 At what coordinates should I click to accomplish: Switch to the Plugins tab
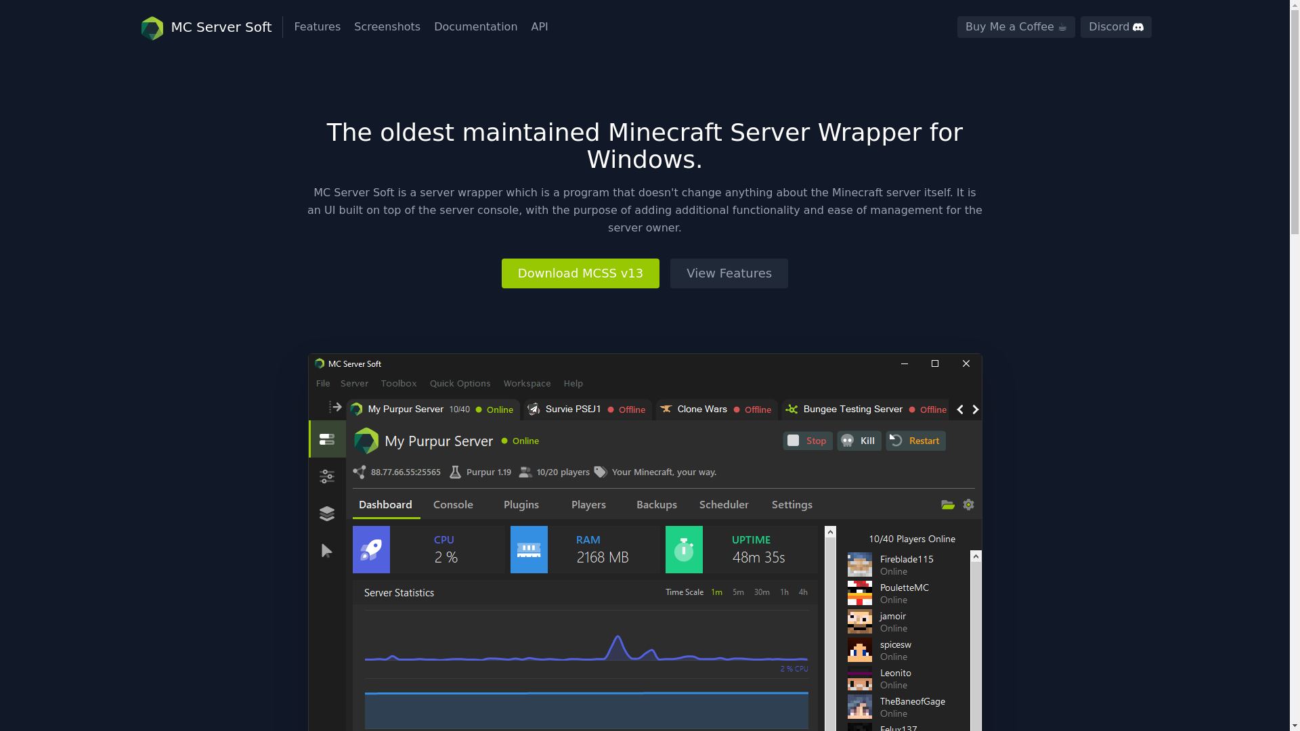pos(521,505)
